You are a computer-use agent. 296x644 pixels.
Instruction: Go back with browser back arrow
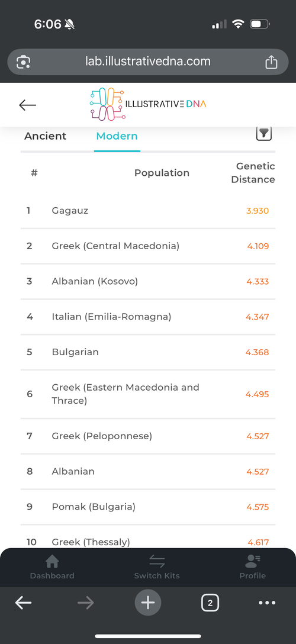24,603
